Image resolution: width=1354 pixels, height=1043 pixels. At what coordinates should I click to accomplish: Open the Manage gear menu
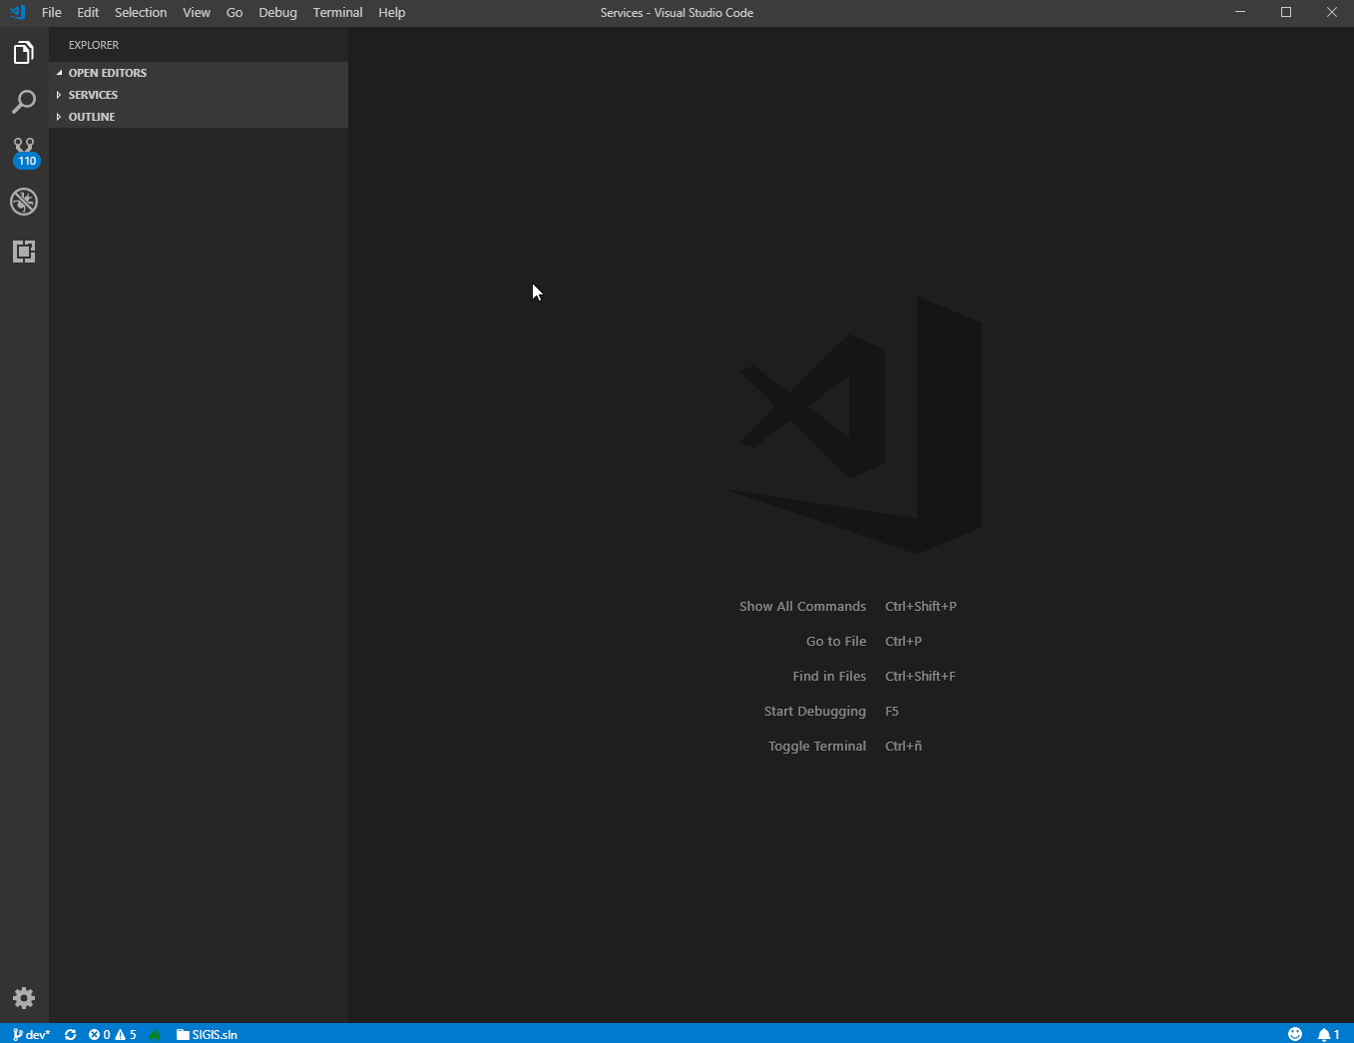pyautogui.click(x=24, y=998)
